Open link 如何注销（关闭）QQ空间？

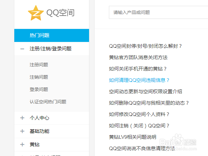(x=139, y=126)
